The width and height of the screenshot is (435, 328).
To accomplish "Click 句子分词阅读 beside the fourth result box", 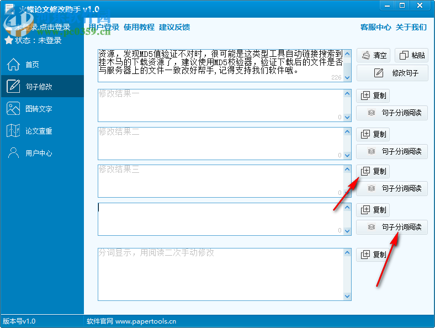I will pos(392,227).
